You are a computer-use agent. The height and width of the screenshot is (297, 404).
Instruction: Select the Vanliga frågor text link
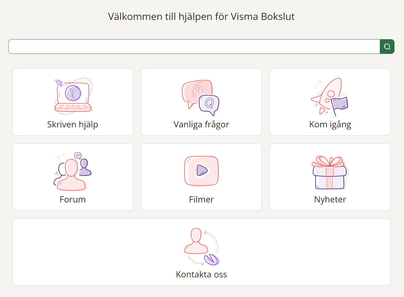[201, 124]
